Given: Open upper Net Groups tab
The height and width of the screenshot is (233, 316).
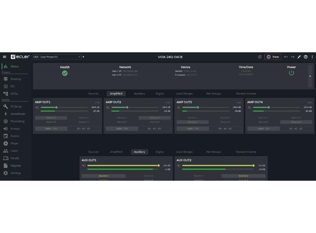Looking at the screenshot, I should point(214,94).
